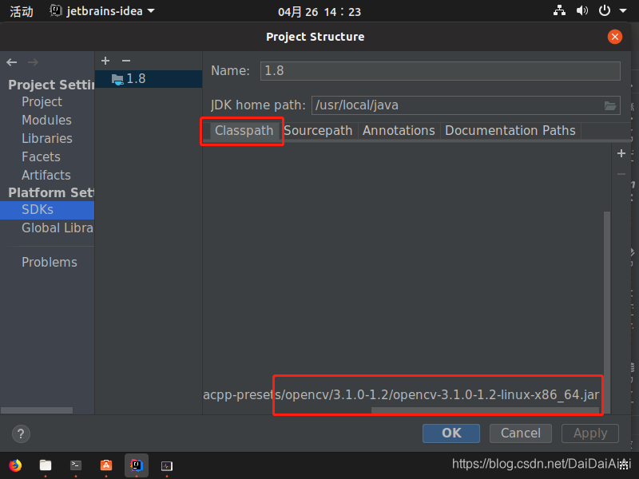Image resolution: width=639 pixels, height=479 pixels.
Task: Click the back navigation arrow
Action: pos(12,61)
